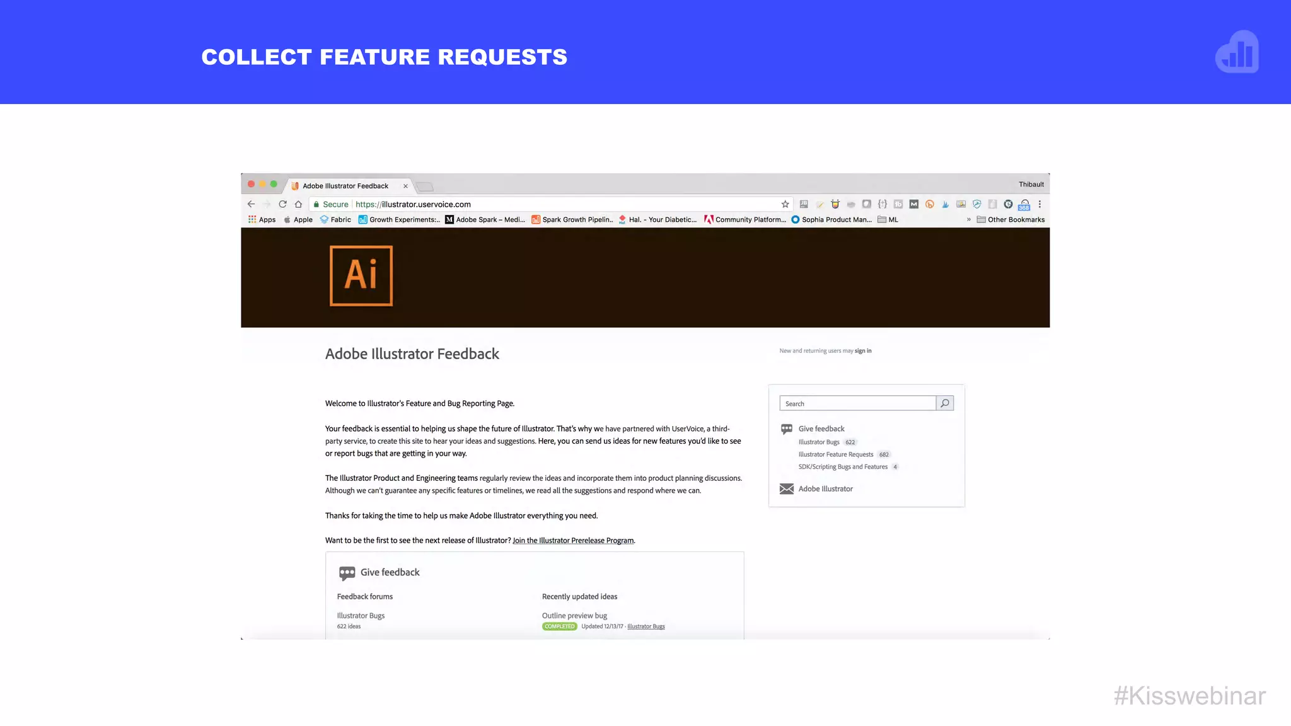Image resolution: width=1291 pixels, height=726 pixels.
Task: Click the "Recently updated ideas" heading
Action: click(579, 597)
